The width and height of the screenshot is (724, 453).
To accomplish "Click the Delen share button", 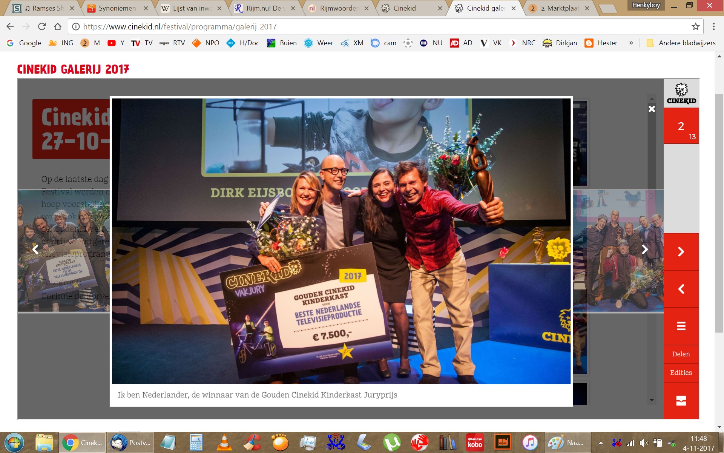I will tap(681, 354).
